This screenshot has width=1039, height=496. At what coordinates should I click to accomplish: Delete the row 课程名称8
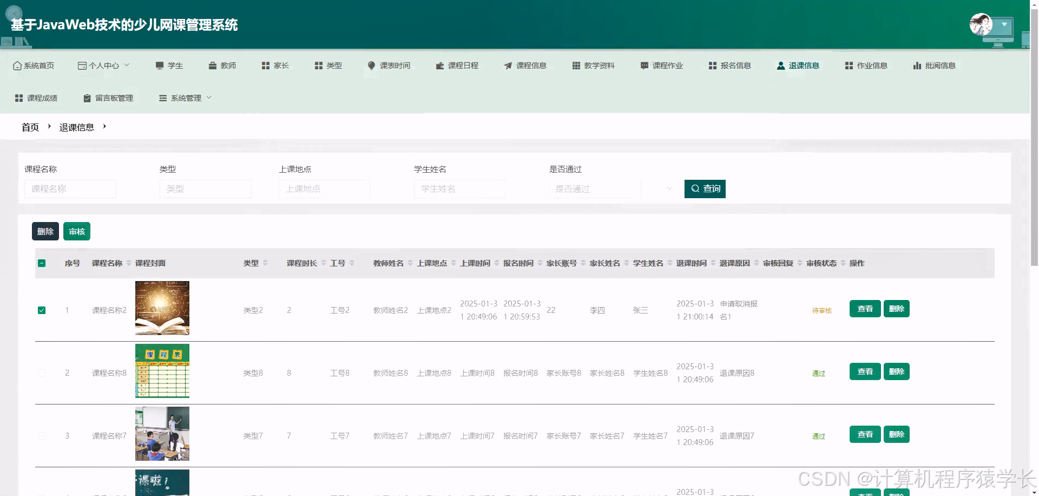896,371
